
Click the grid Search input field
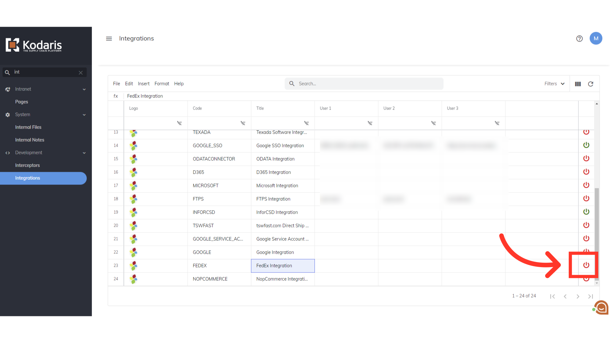coord(365,84)
